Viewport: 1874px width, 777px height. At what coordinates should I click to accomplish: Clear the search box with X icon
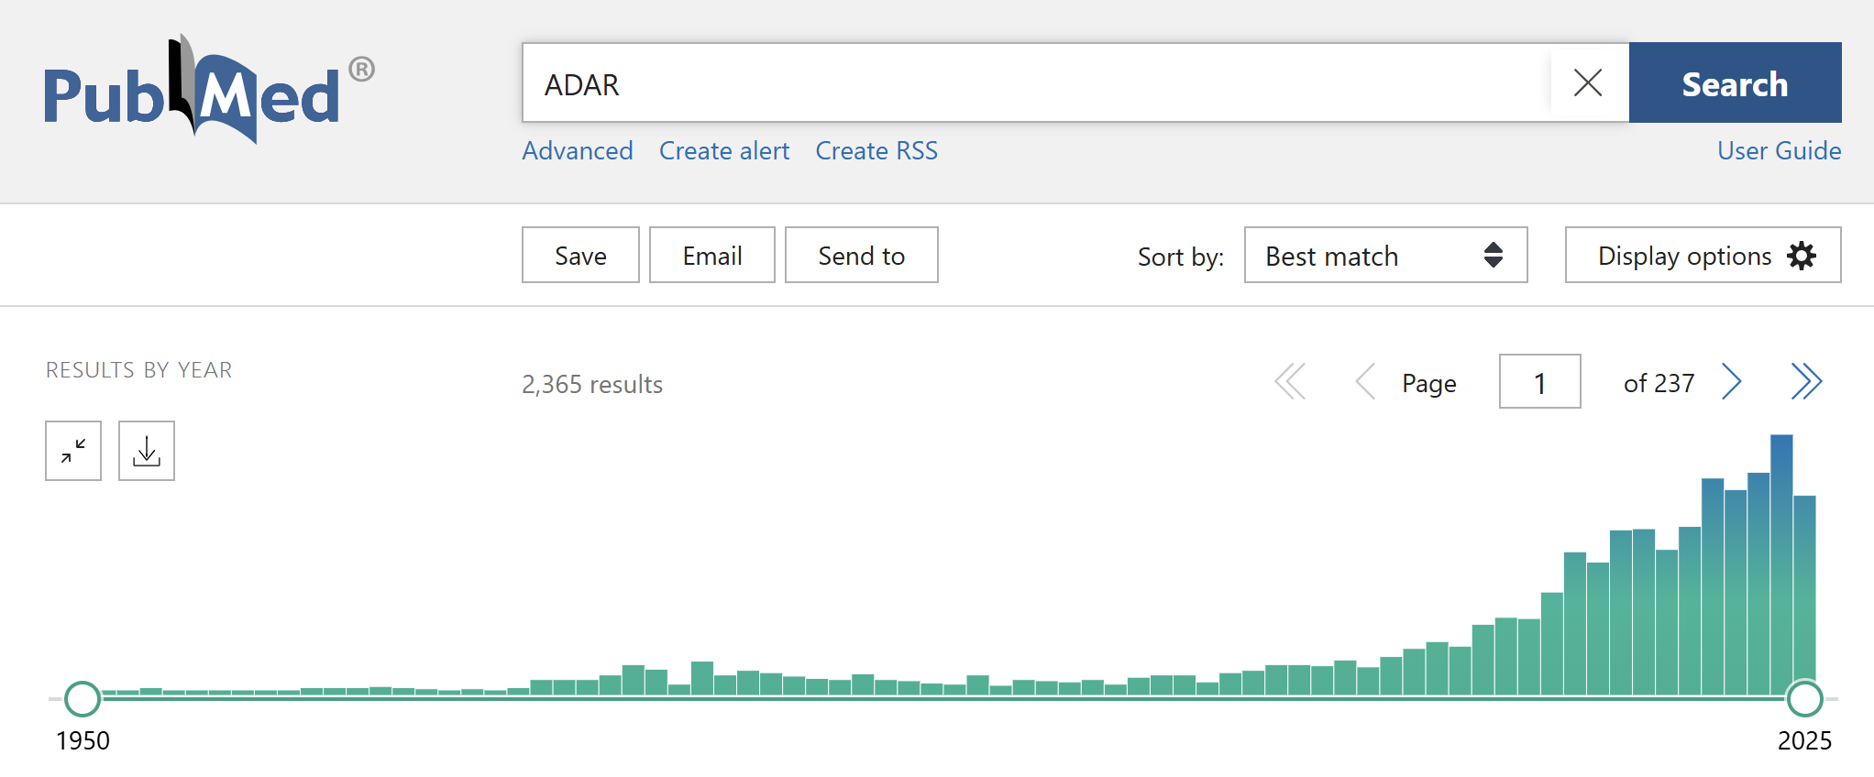pyautogui.click(x=1588, y=83)
